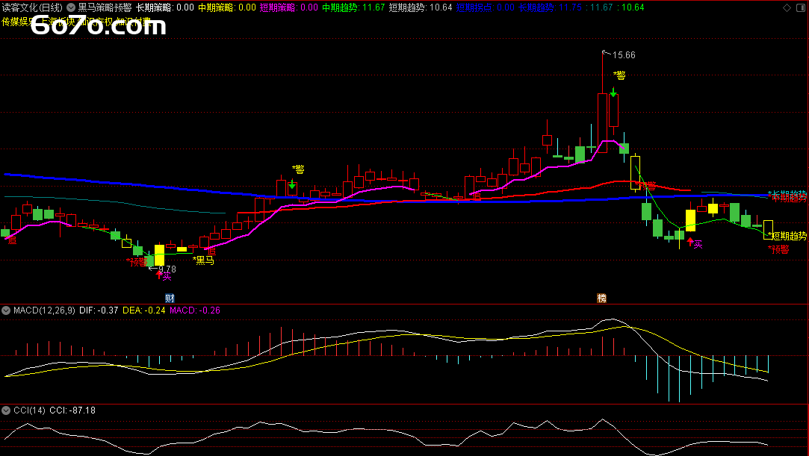Open the main chart indicator dropdown beside 黑马策略预警
The height and width of the screenshot is (456, 809).
point(71,7)
